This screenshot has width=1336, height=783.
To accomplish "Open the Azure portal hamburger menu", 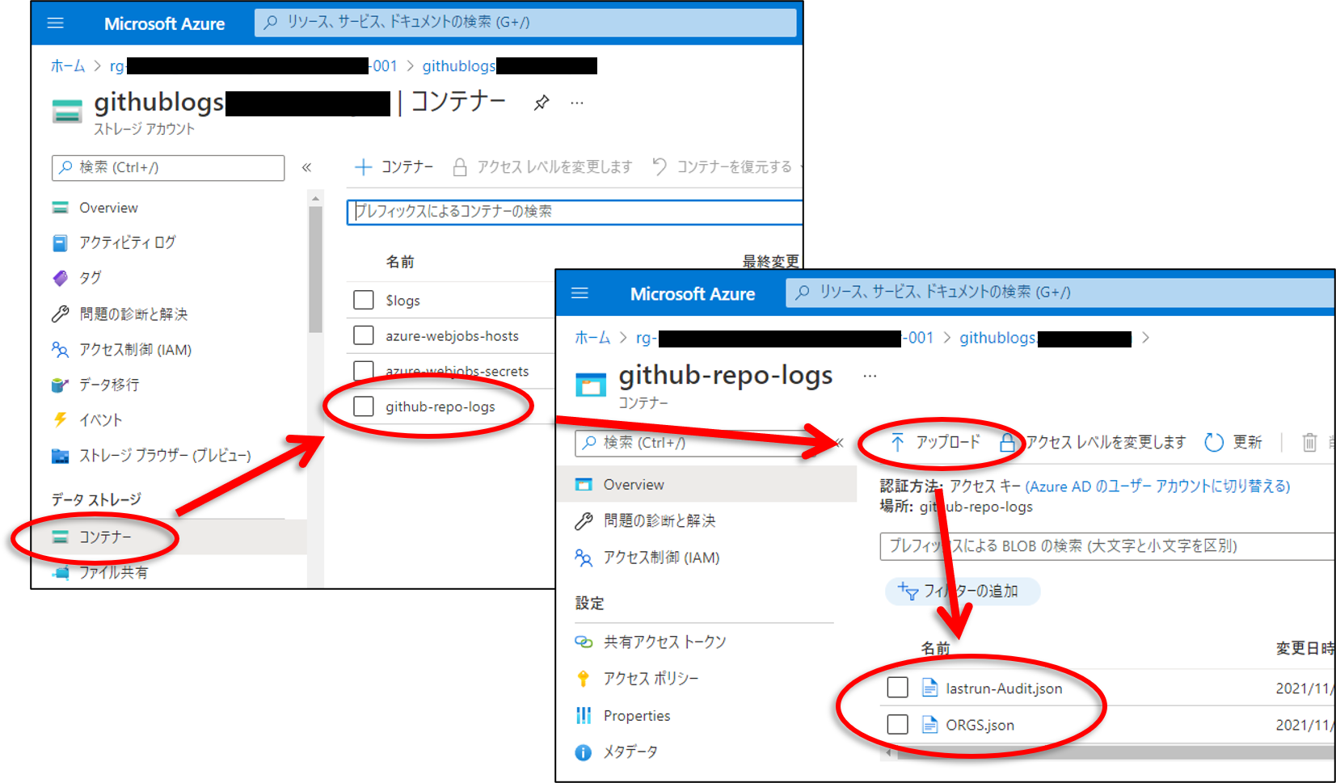I will point(55,23).
